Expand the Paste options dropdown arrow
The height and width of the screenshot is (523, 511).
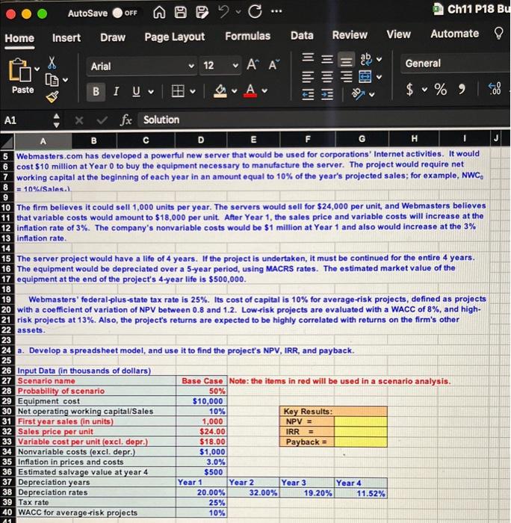point(37,69)
